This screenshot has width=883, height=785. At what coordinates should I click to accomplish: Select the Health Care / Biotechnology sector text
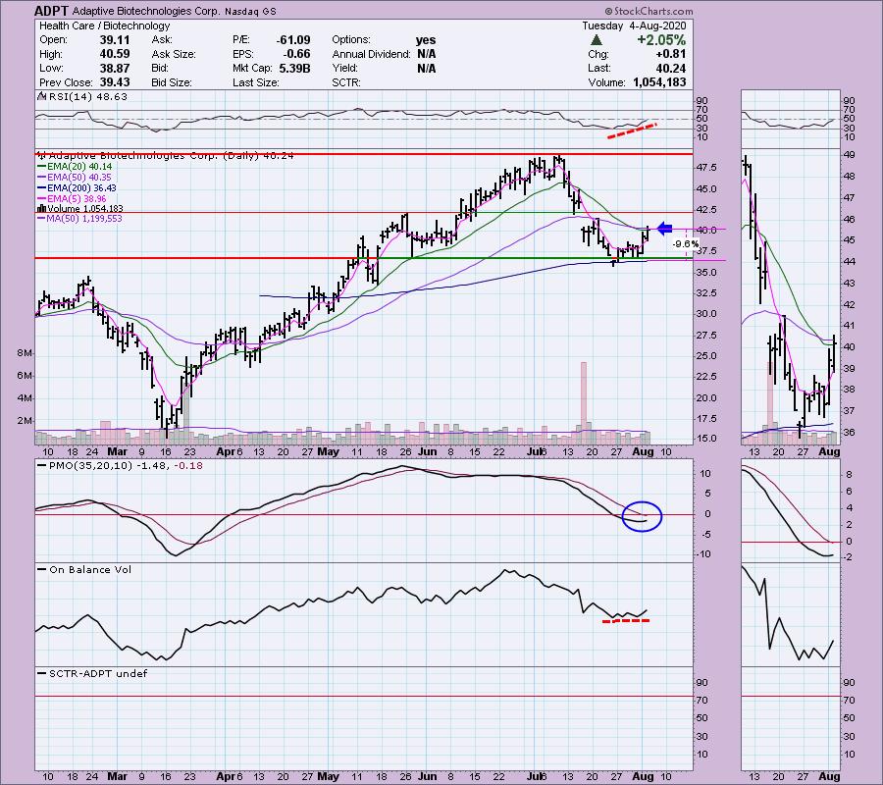(x=104, y=26)
